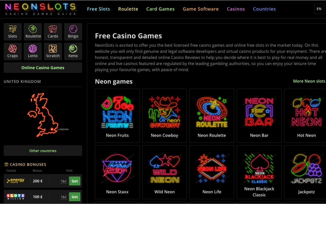Viewport: 326px width, 227px height.
Task: Go to the Casinos menu item
Action: pyautogui.click(x=236, y=9)
